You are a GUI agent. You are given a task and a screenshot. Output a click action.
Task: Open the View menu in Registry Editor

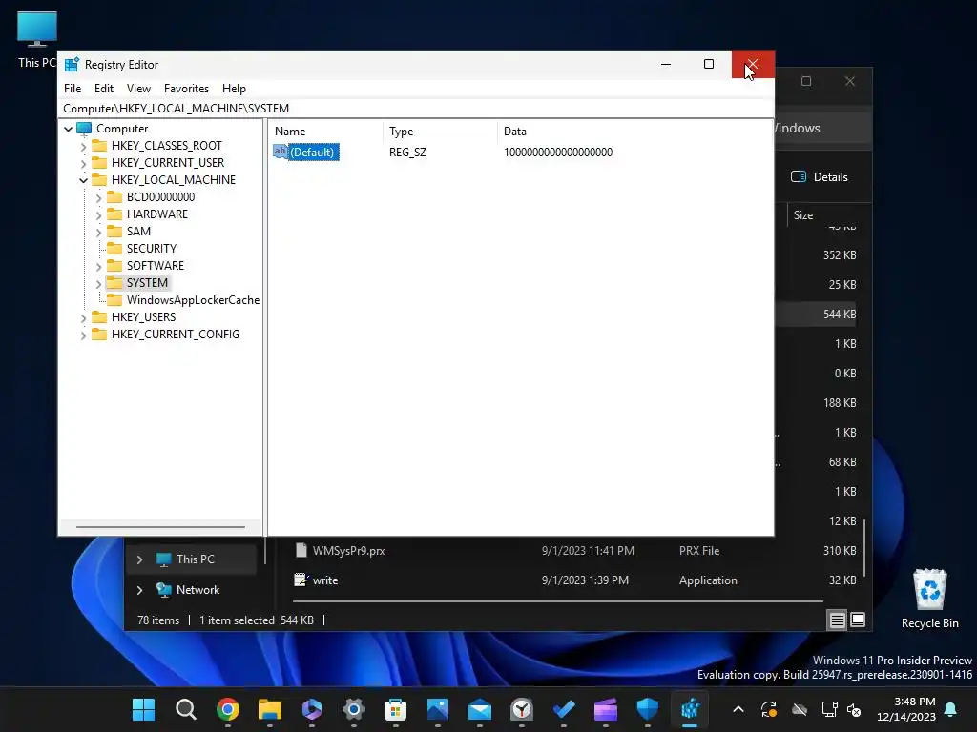pyautogui.click(x=138, y=89)
